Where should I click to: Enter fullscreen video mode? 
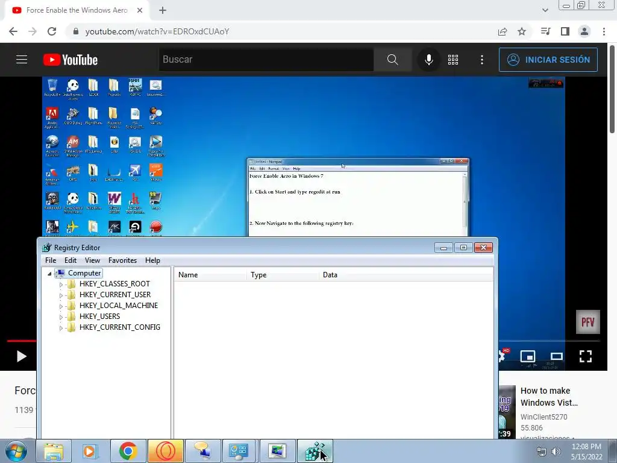(x=586, y=356)
